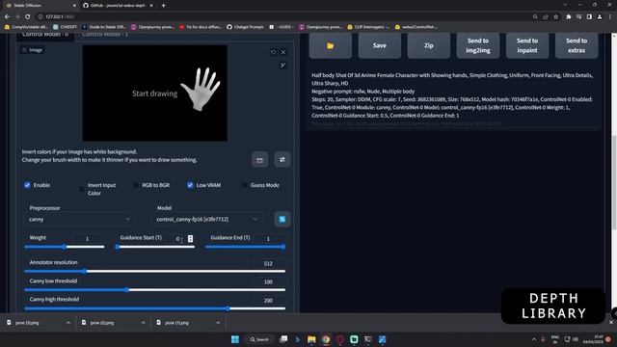Enable Guess Mode checkbox
This screenshot has height=347, width=617.
(x=244, y=185)
